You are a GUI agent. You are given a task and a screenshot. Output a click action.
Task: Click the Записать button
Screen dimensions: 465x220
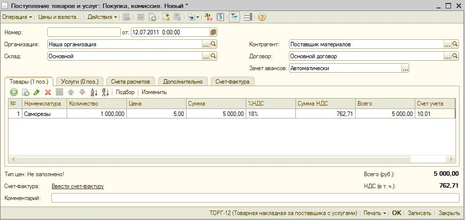coord(419,213)
